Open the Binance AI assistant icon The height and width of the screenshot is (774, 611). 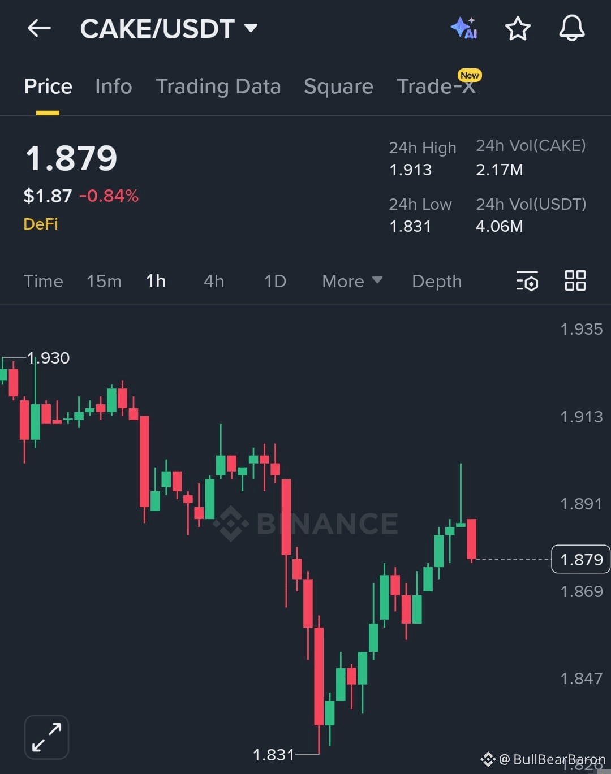(464, 28)
